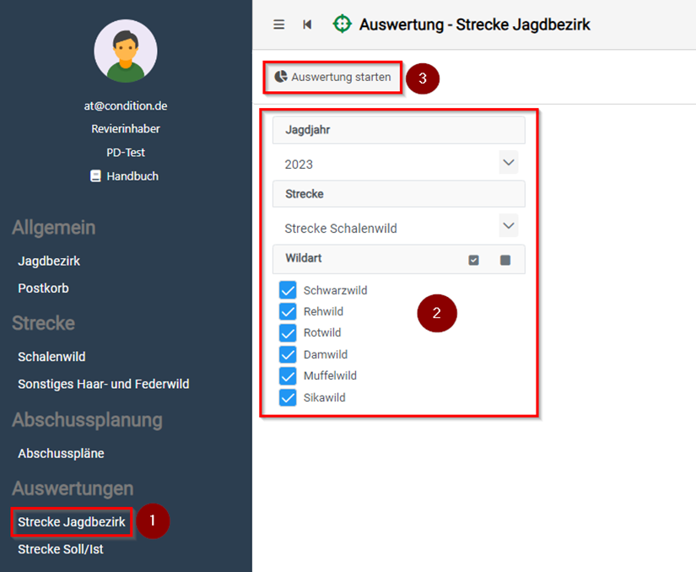Click the Auswertung starten button
Image resolution: width=696 pixels, height=572 pixels.
tap(332, 77)
